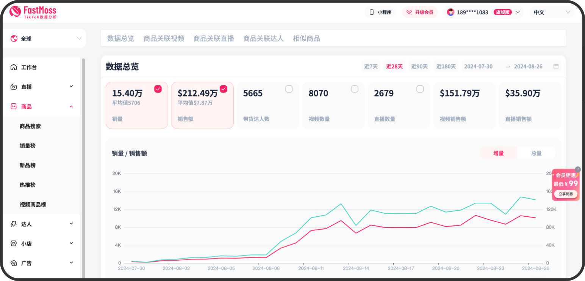585x281 pixels.
Task: Click the 商品 bag icon in sidebar
Action: pyautogui.click(x=14, y=107)
